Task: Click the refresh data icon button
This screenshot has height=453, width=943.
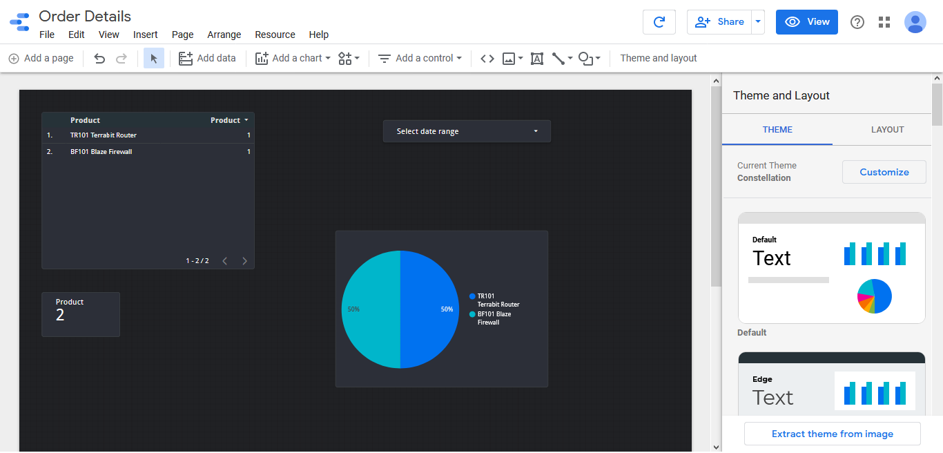Action: [659, 22]
